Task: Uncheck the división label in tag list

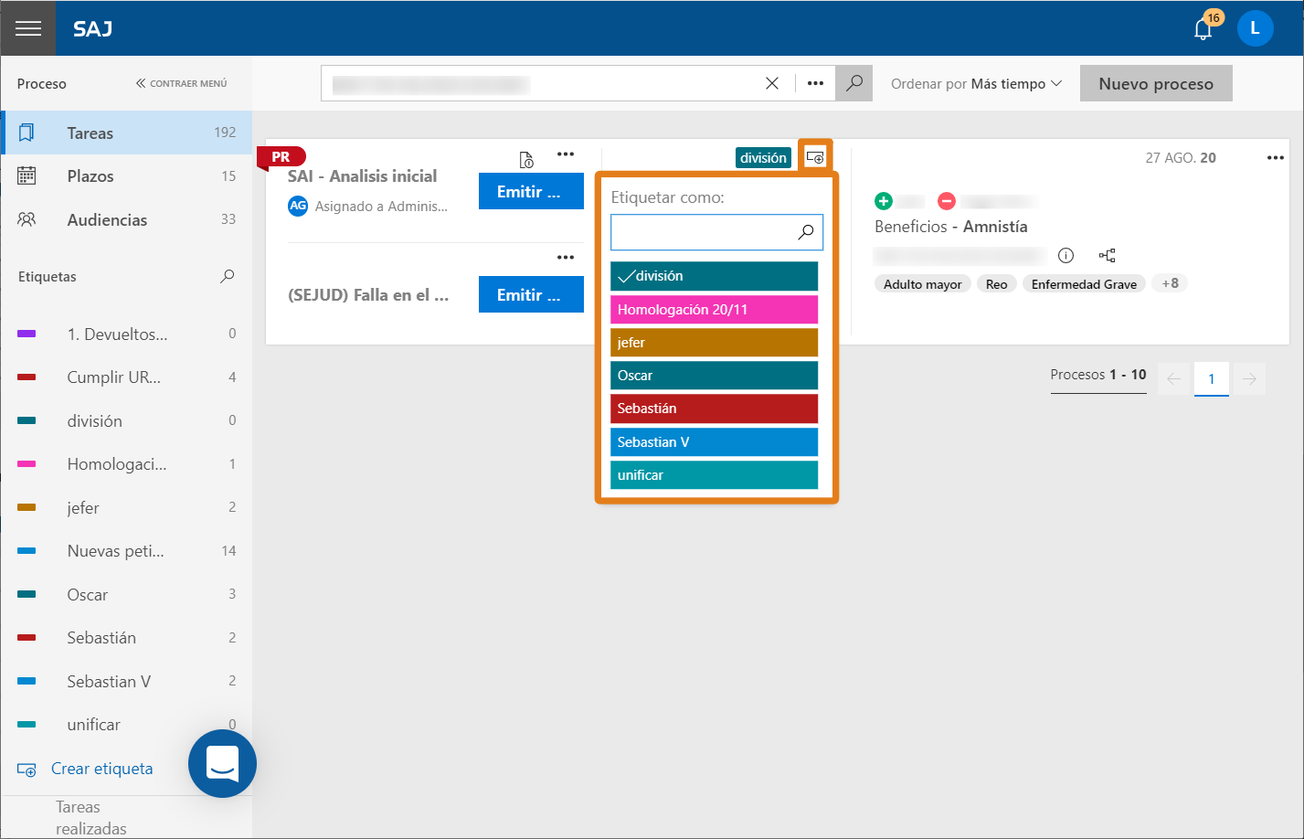Action: [x=714, y=276]
